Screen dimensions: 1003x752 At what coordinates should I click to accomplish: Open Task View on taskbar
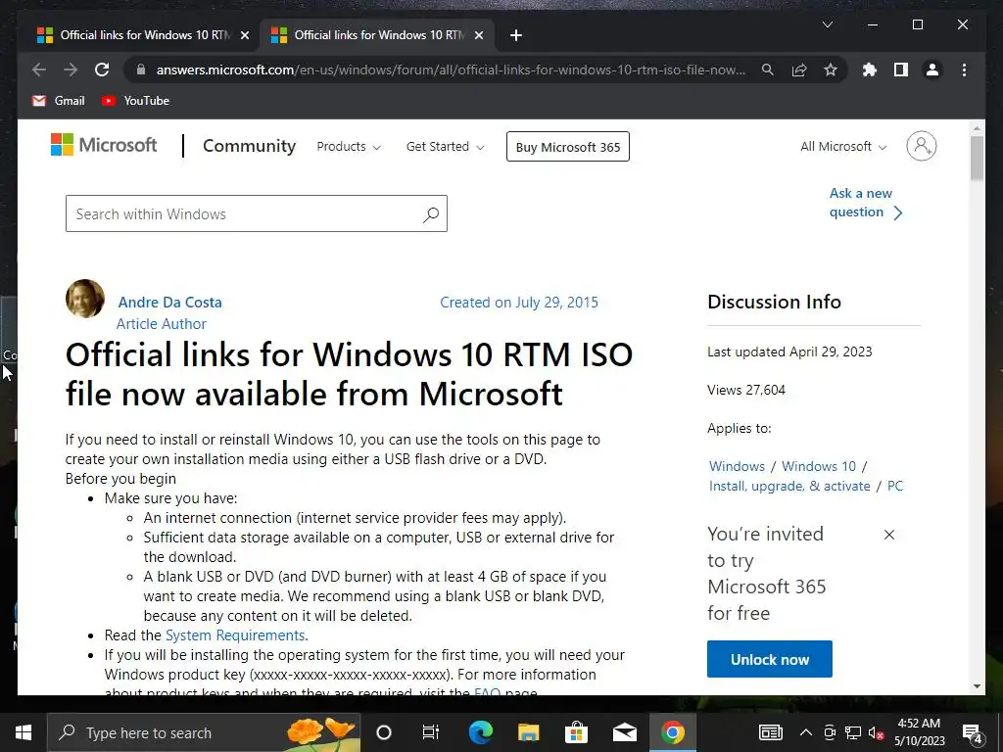pos(431,732)
